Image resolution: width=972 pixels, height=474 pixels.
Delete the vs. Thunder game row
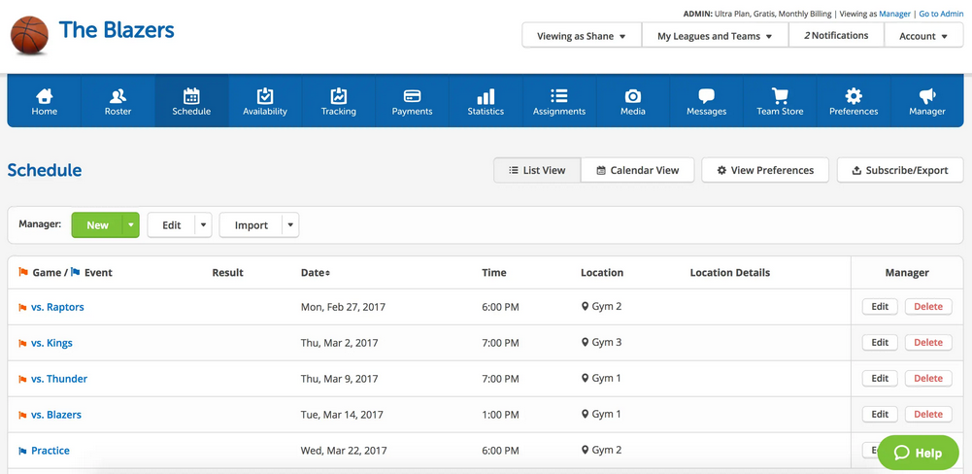pyautogui.click(x=928, y=379)
